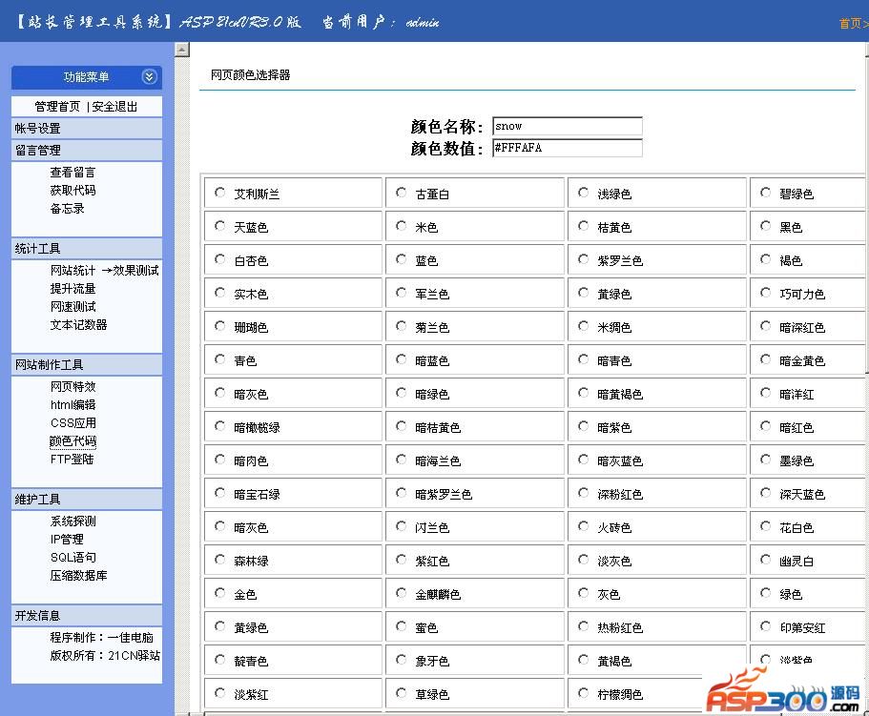Image resolution: width=869 pixels, height=716 pixels.
Task: Pick the 柠檬绸色 radio button
Action: pos(584,693)
